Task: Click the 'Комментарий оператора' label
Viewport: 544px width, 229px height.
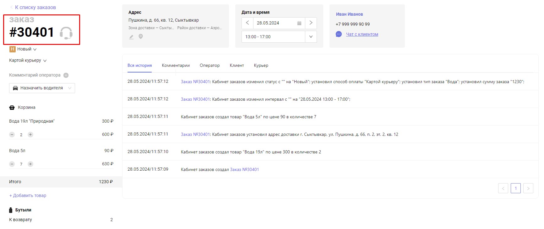Action: [x=35, y=75]
